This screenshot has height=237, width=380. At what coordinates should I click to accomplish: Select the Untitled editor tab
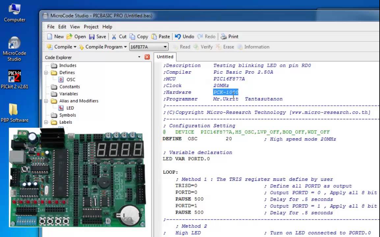pyautogui.click(x=165, y=57)
